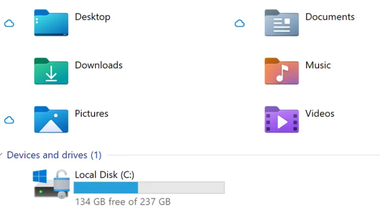Screen dimensions: 380x218
Task: Click the Documents folder name label
Action: [x=330, y=17]
